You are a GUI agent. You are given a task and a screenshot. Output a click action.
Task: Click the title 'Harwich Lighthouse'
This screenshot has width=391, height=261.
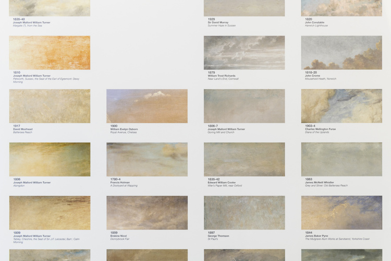316,26
